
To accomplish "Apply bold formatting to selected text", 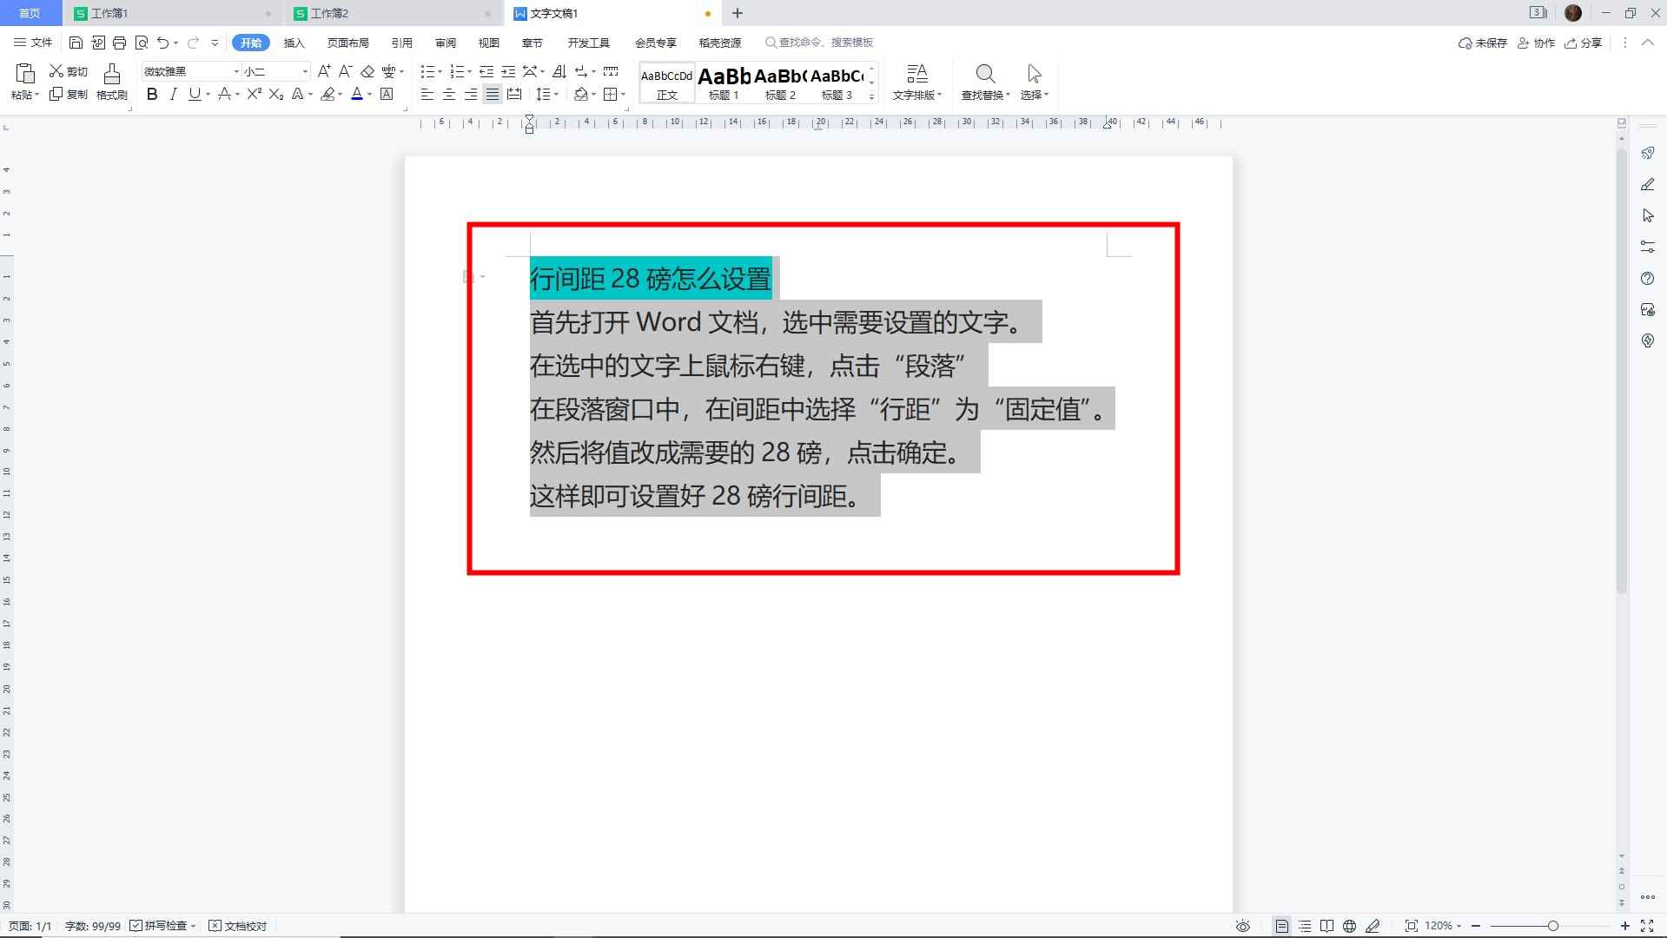I will 152,94.
